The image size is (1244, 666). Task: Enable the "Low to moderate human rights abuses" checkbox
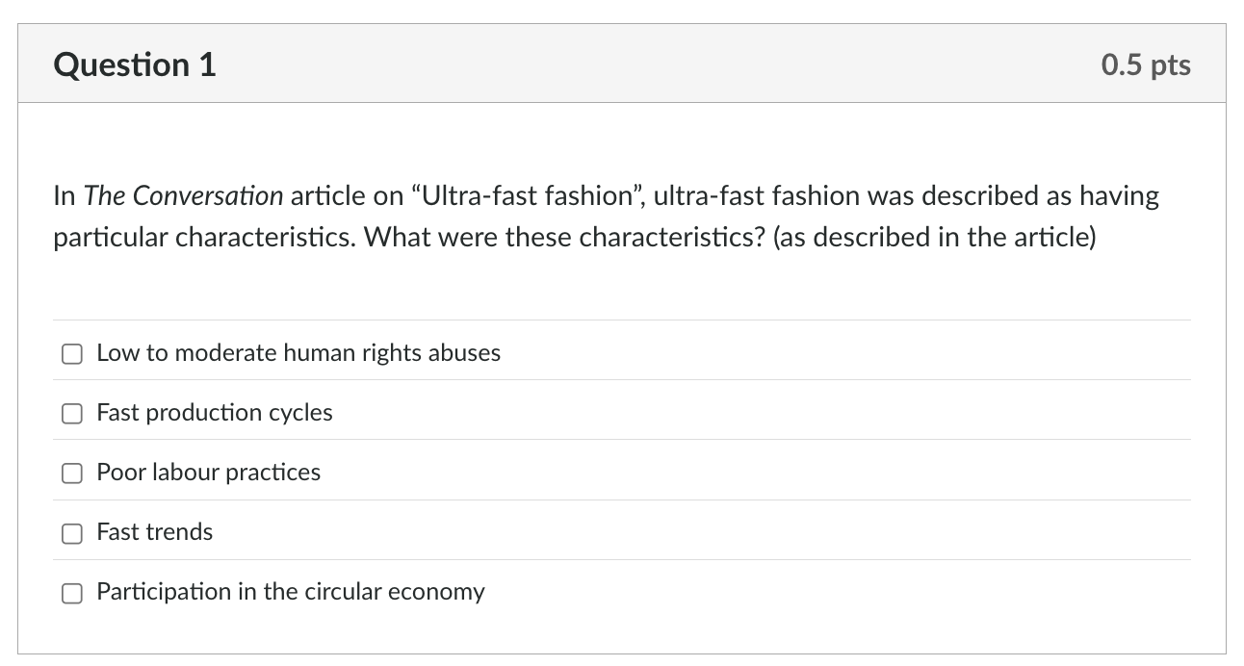[x=72, y=354]
